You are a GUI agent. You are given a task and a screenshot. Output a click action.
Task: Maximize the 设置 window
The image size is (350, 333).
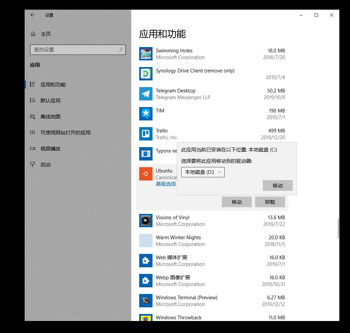click(316, 15)
